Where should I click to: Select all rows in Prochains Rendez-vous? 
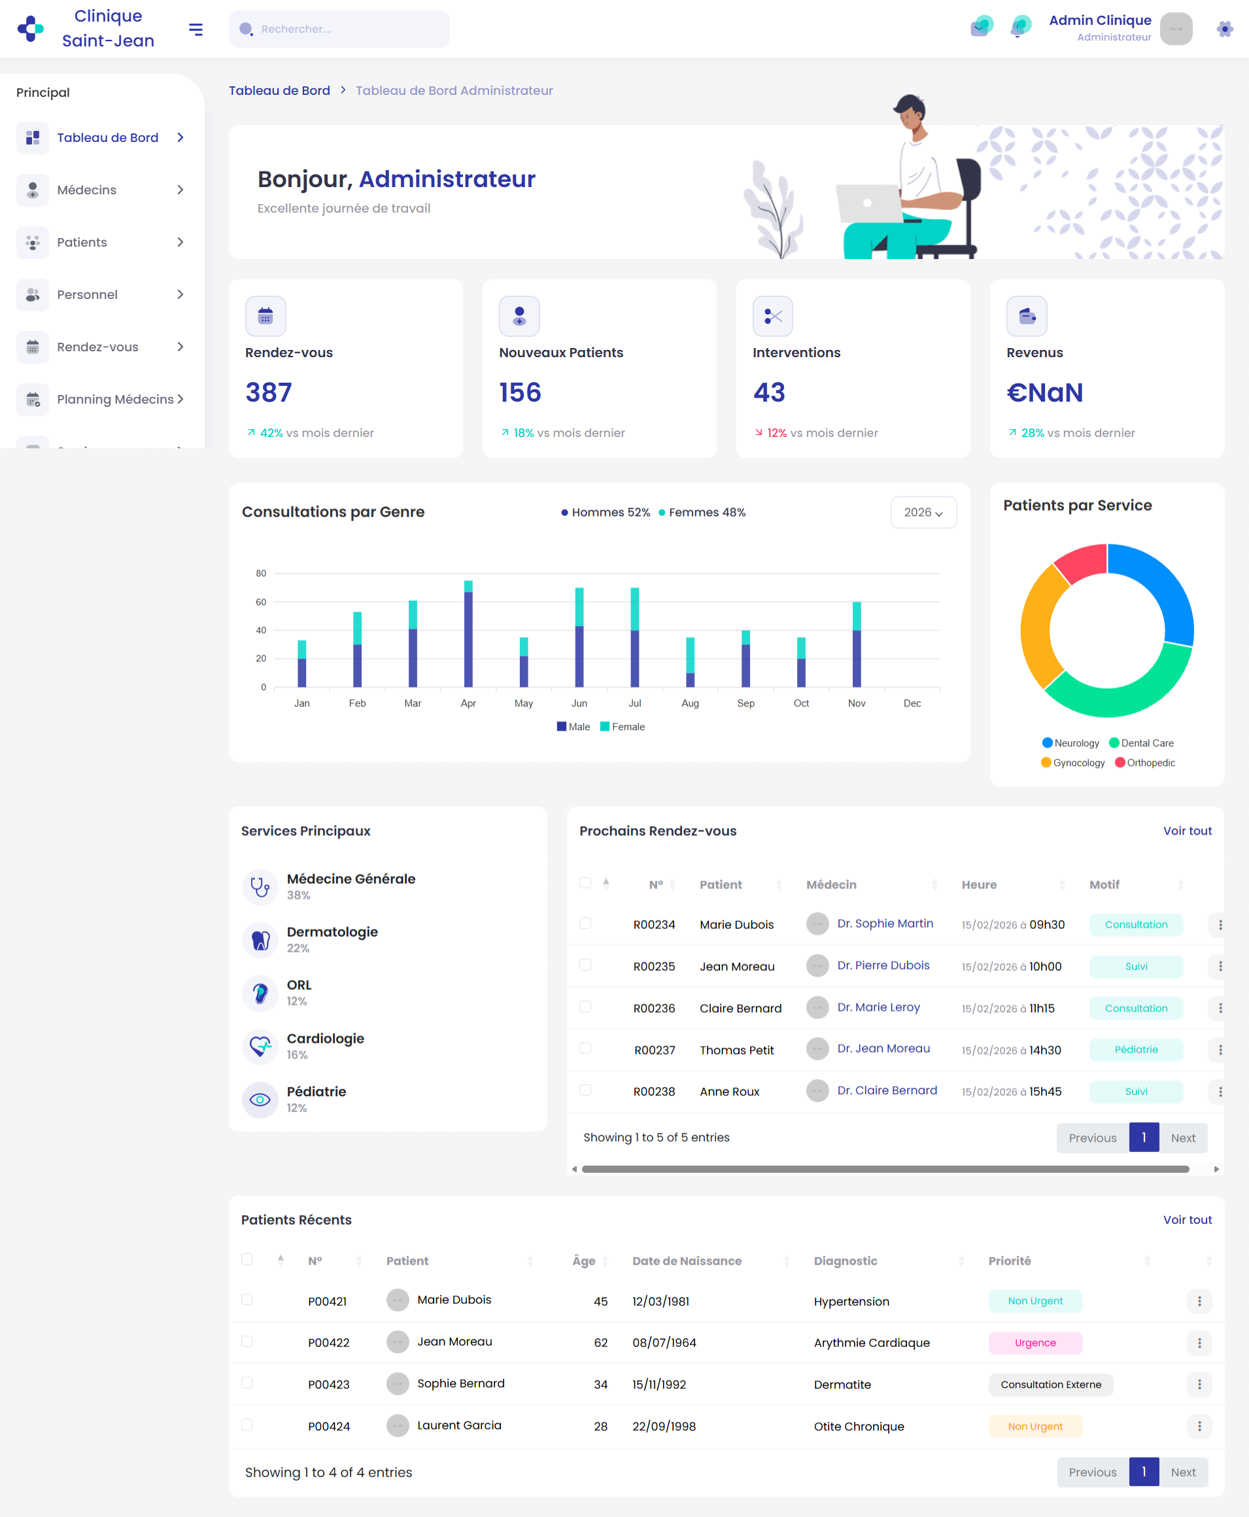tap(585, 882)
